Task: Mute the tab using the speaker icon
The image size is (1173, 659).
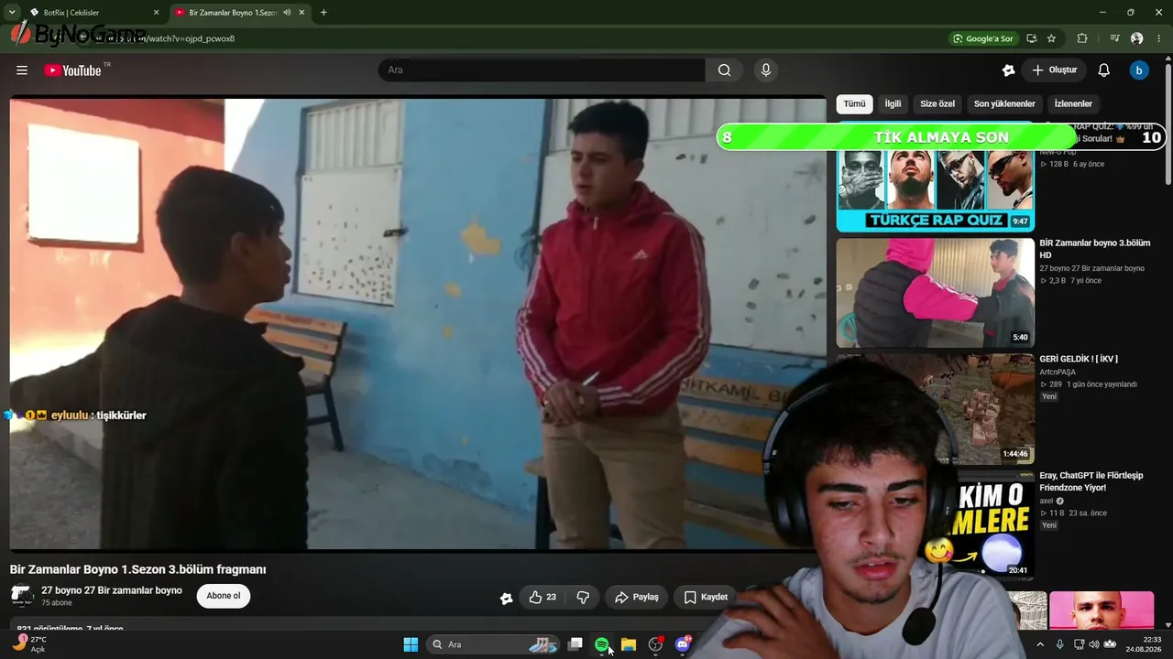Action: [288, 13]
